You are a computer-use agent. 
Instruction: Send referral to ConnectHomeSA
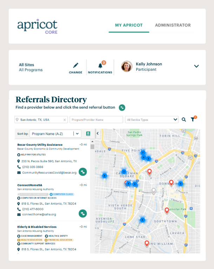point(83,213)
